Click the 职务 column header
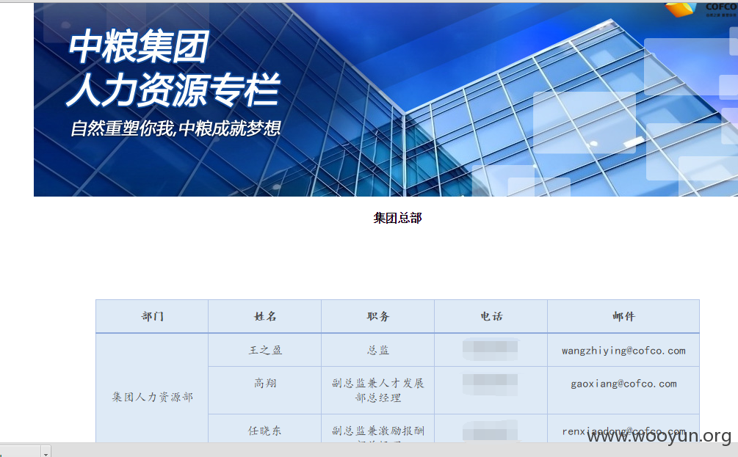Image resolution: width=738 pixels, height=457 pixels. (x=378, y=316)
